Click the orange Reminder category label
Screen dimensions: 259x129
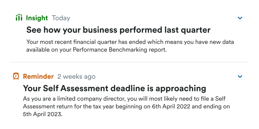(x=38, y=76)
